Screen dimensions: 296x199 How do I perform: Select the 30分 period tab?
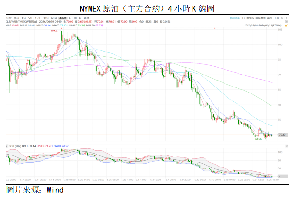coord(46,18)
